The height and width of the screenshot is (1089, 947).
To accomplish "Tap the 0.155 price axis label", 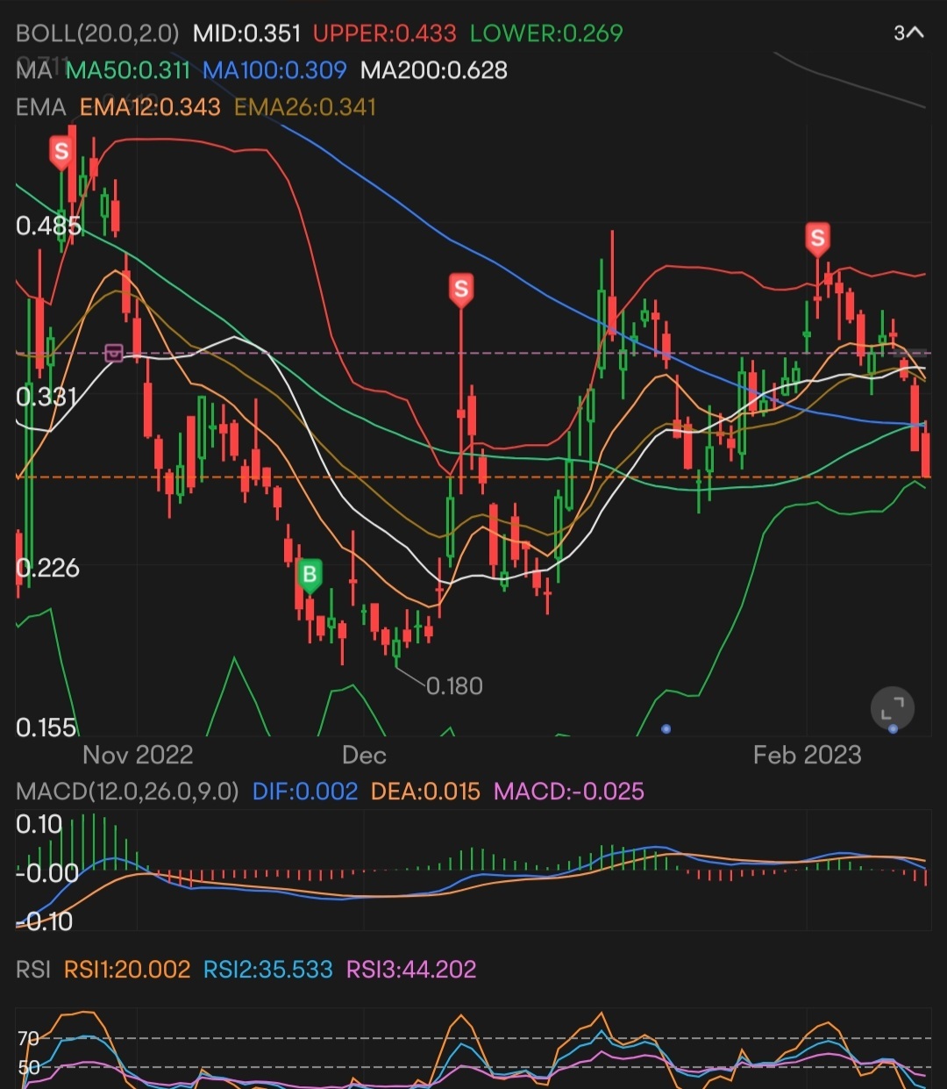I will (46, 727).
